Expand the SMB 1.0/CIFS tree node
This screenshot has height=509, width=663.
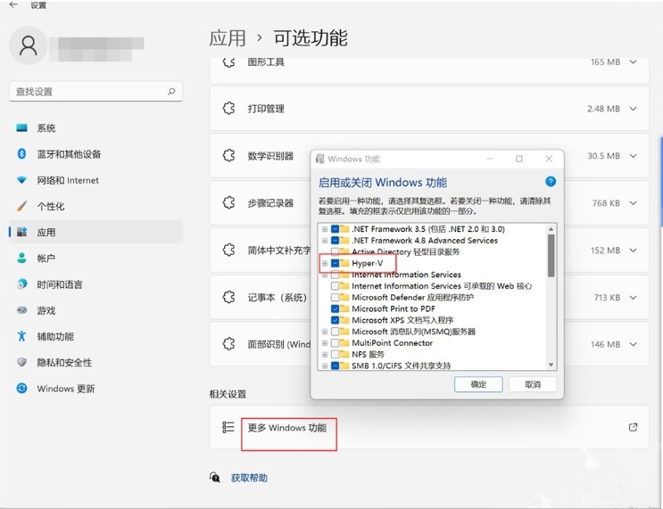coord(325,365)
